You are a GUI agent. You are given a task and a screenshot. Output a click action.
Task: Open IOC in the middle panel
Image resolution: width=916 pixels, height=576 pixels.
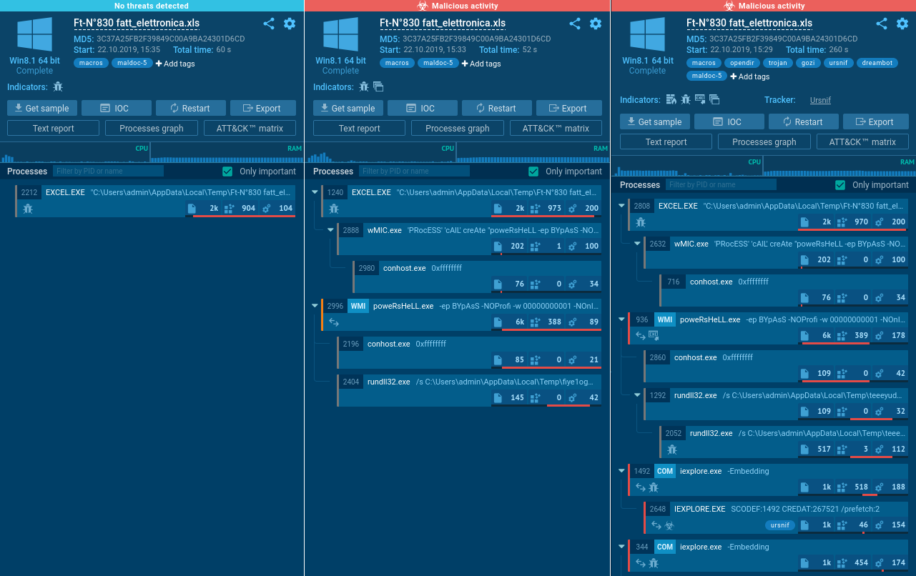(422, 108)
